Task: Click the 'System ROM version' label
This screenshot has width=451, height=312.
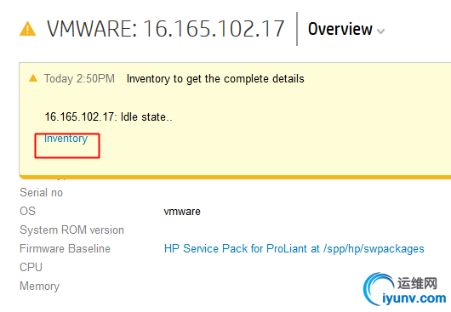Action: click(x=72, y=230)
